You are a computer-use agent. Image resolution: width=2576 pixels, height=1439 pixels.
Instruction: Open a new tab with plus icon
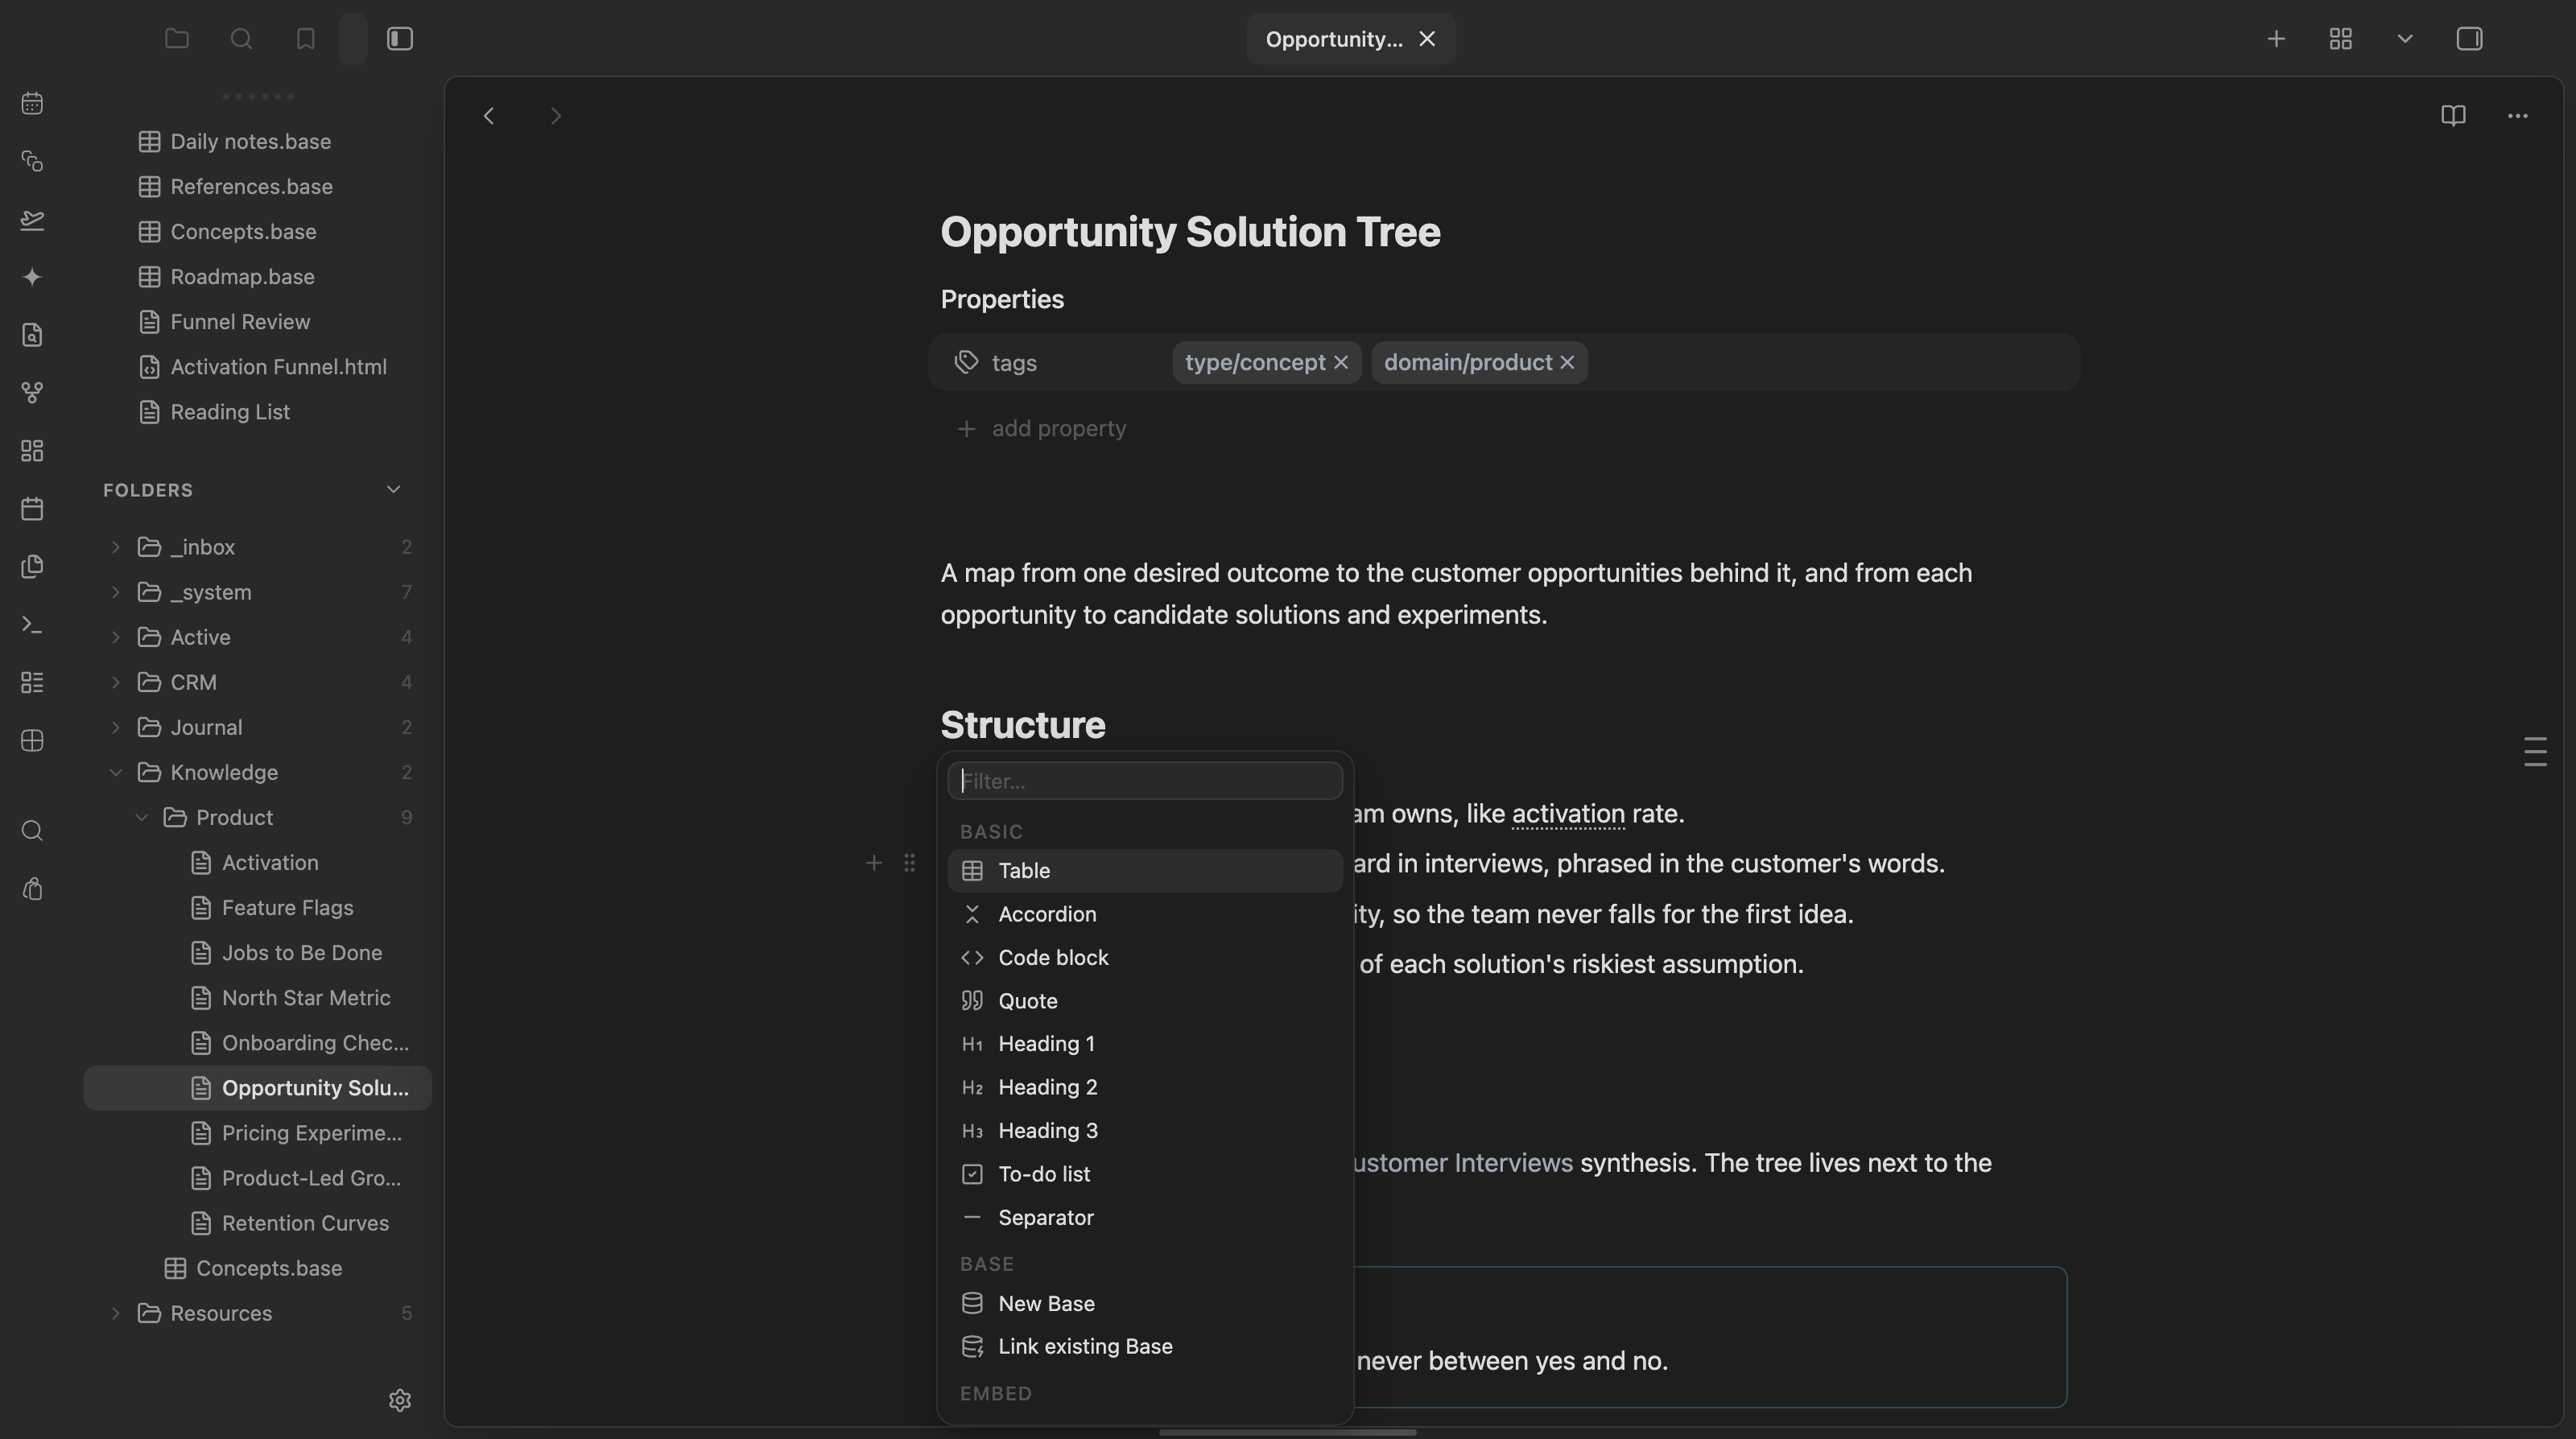click(x=2276, y=39)
